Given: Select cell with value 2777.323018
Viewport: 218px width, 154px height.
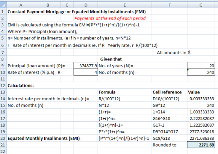Looking at the screenshot, I should pyautogui.click(x=201, y=131).
